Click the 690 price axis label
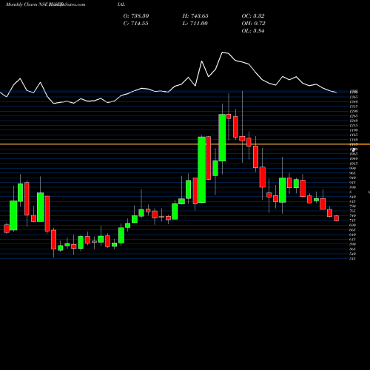Screen dimensions: 370x370 pyautogui.click(x=353, y=225)
